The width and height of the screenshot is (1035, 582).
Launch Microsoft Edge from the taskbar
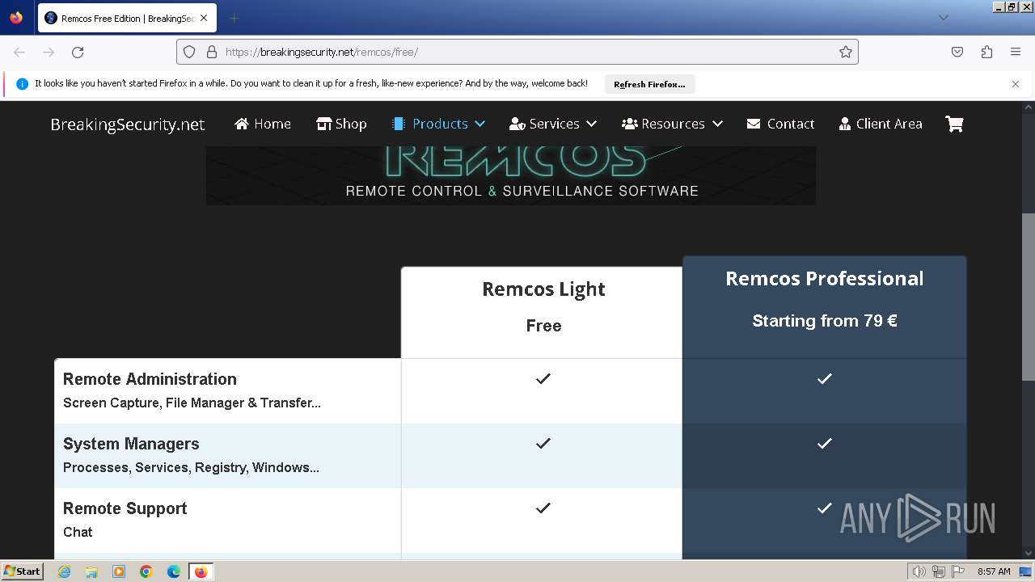(x=174, y=571)
